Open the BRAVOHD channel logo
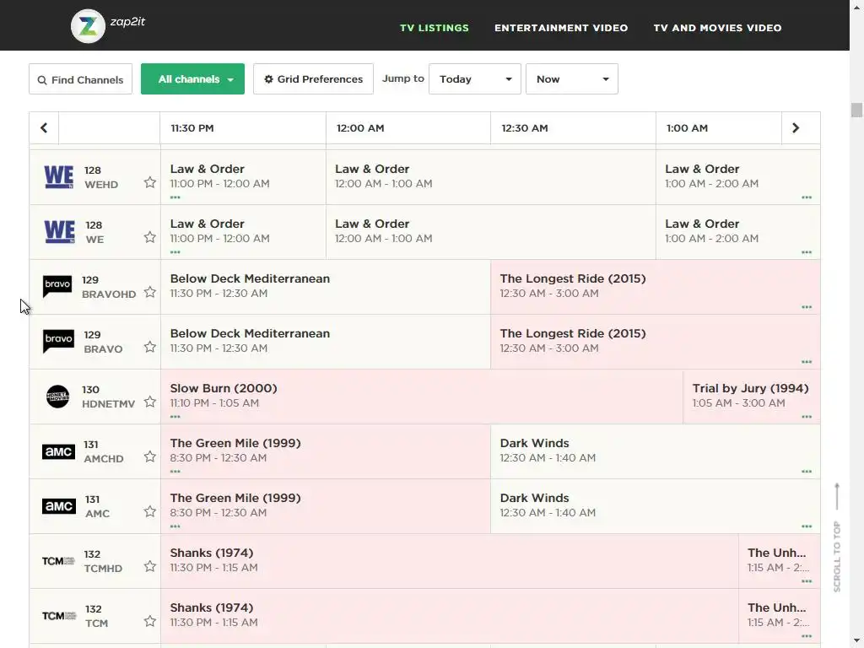Viewport: 864px width, 648px height. (x=57, y=287)
